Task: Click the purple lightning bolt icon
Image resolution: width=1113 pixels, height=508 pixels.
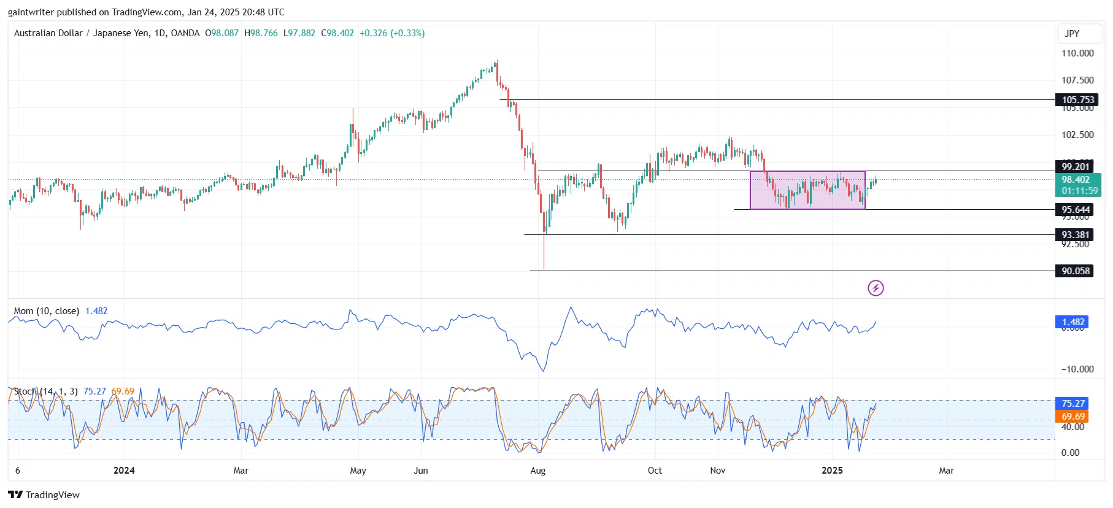Action: [x=875, y=288]
